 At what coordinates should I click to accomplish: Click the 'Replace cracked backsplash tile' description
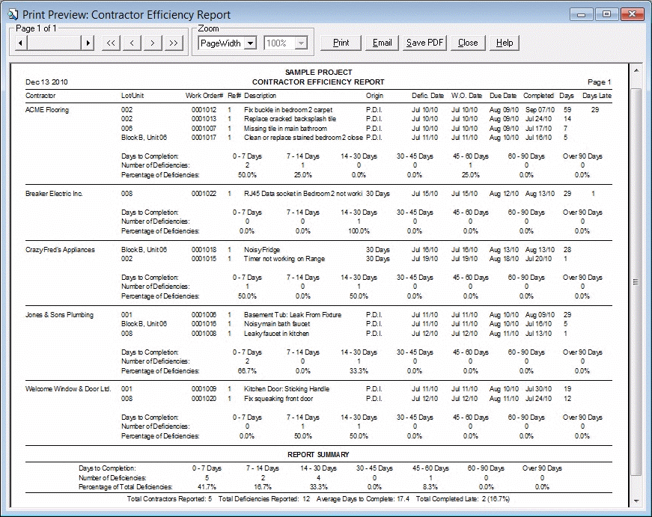point(290,119)
